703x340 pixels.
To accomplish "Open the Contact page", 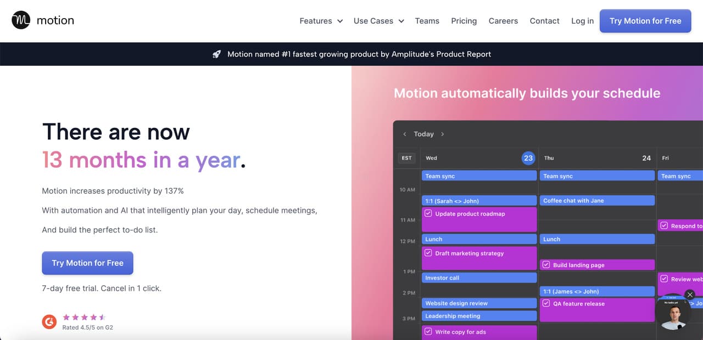I will (x=544, y=21).
